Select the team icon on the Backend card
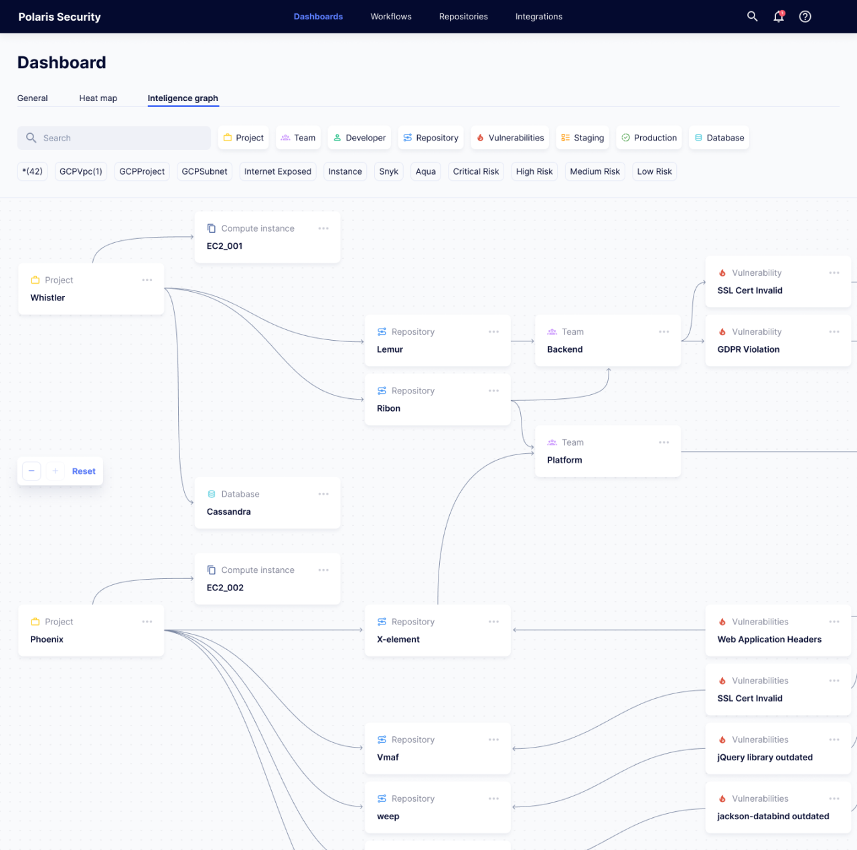The height and width of the screenshot is (850, 857). (x=552, y=331)
